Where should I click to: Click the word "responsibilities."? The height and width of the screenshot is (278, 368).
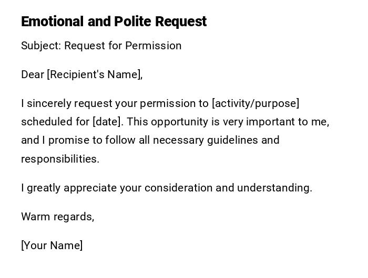coord(60,159)
